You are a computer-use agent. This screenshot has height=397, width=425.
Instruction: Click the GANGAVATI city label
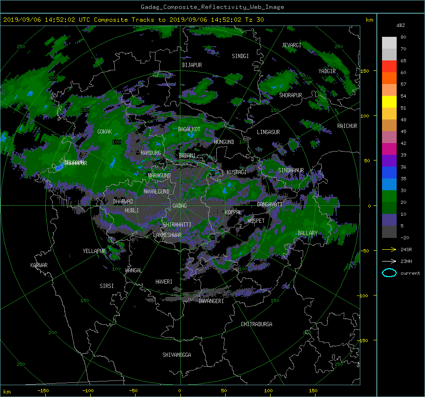pos(270,204)
